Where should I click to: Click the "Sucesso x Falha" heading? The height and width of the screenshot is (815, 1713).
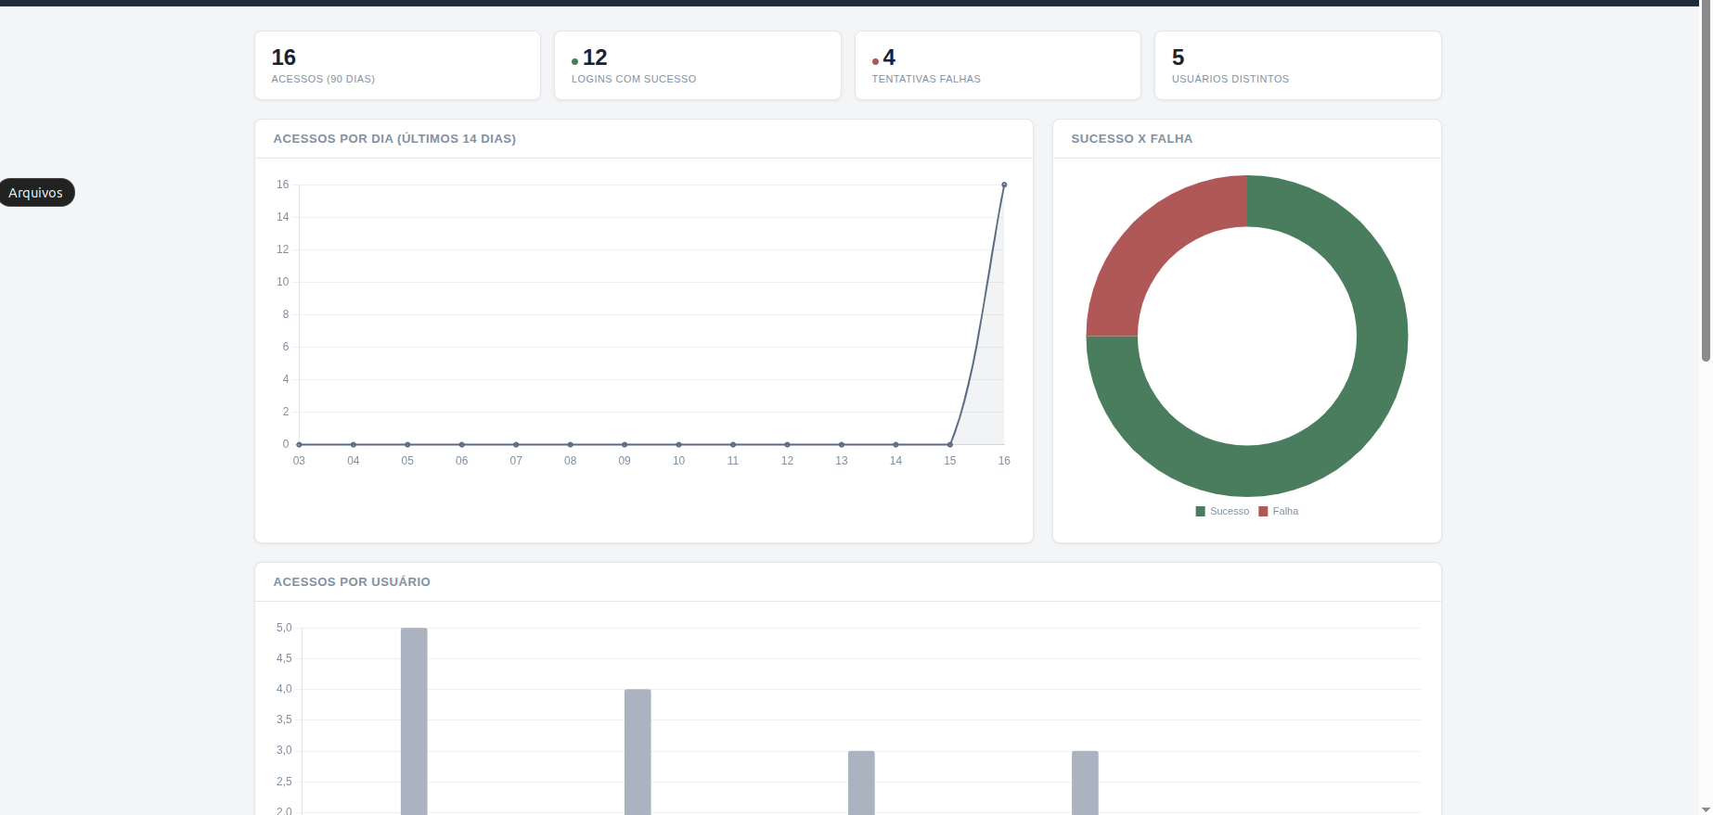(1132, 139)
